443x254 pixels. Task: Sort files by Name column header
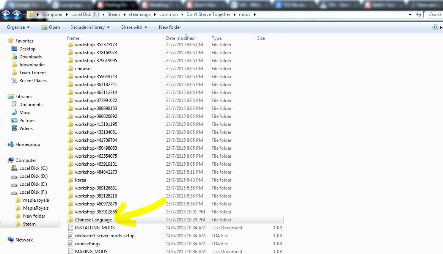click(73, 38)
